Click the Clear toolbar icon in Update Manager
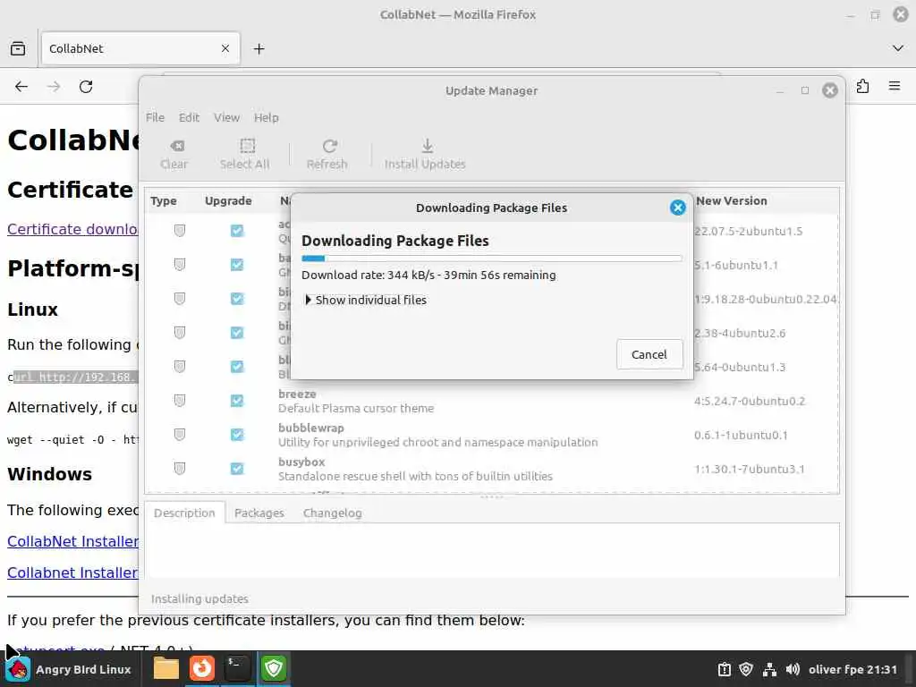 coord(174,154)
